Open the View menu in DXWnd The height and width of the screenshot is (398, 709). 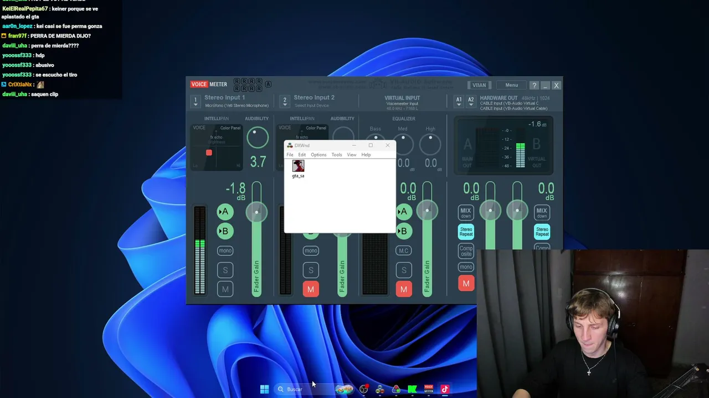352,155
